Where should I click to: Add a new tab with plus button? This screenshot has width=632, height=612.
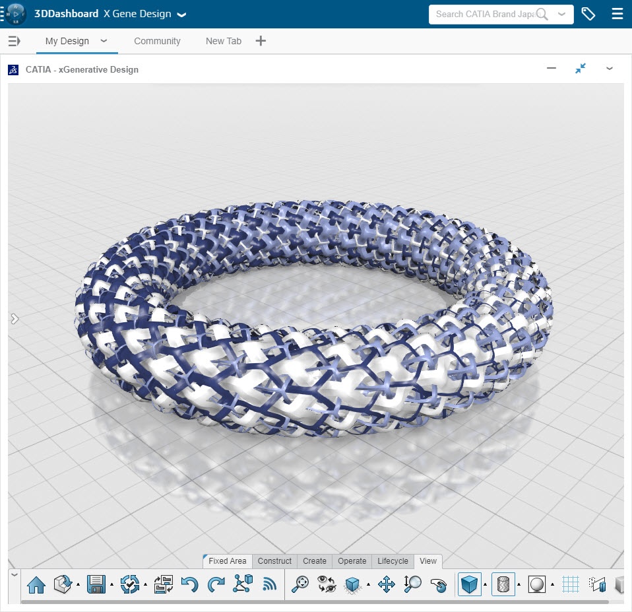[261, 41]
